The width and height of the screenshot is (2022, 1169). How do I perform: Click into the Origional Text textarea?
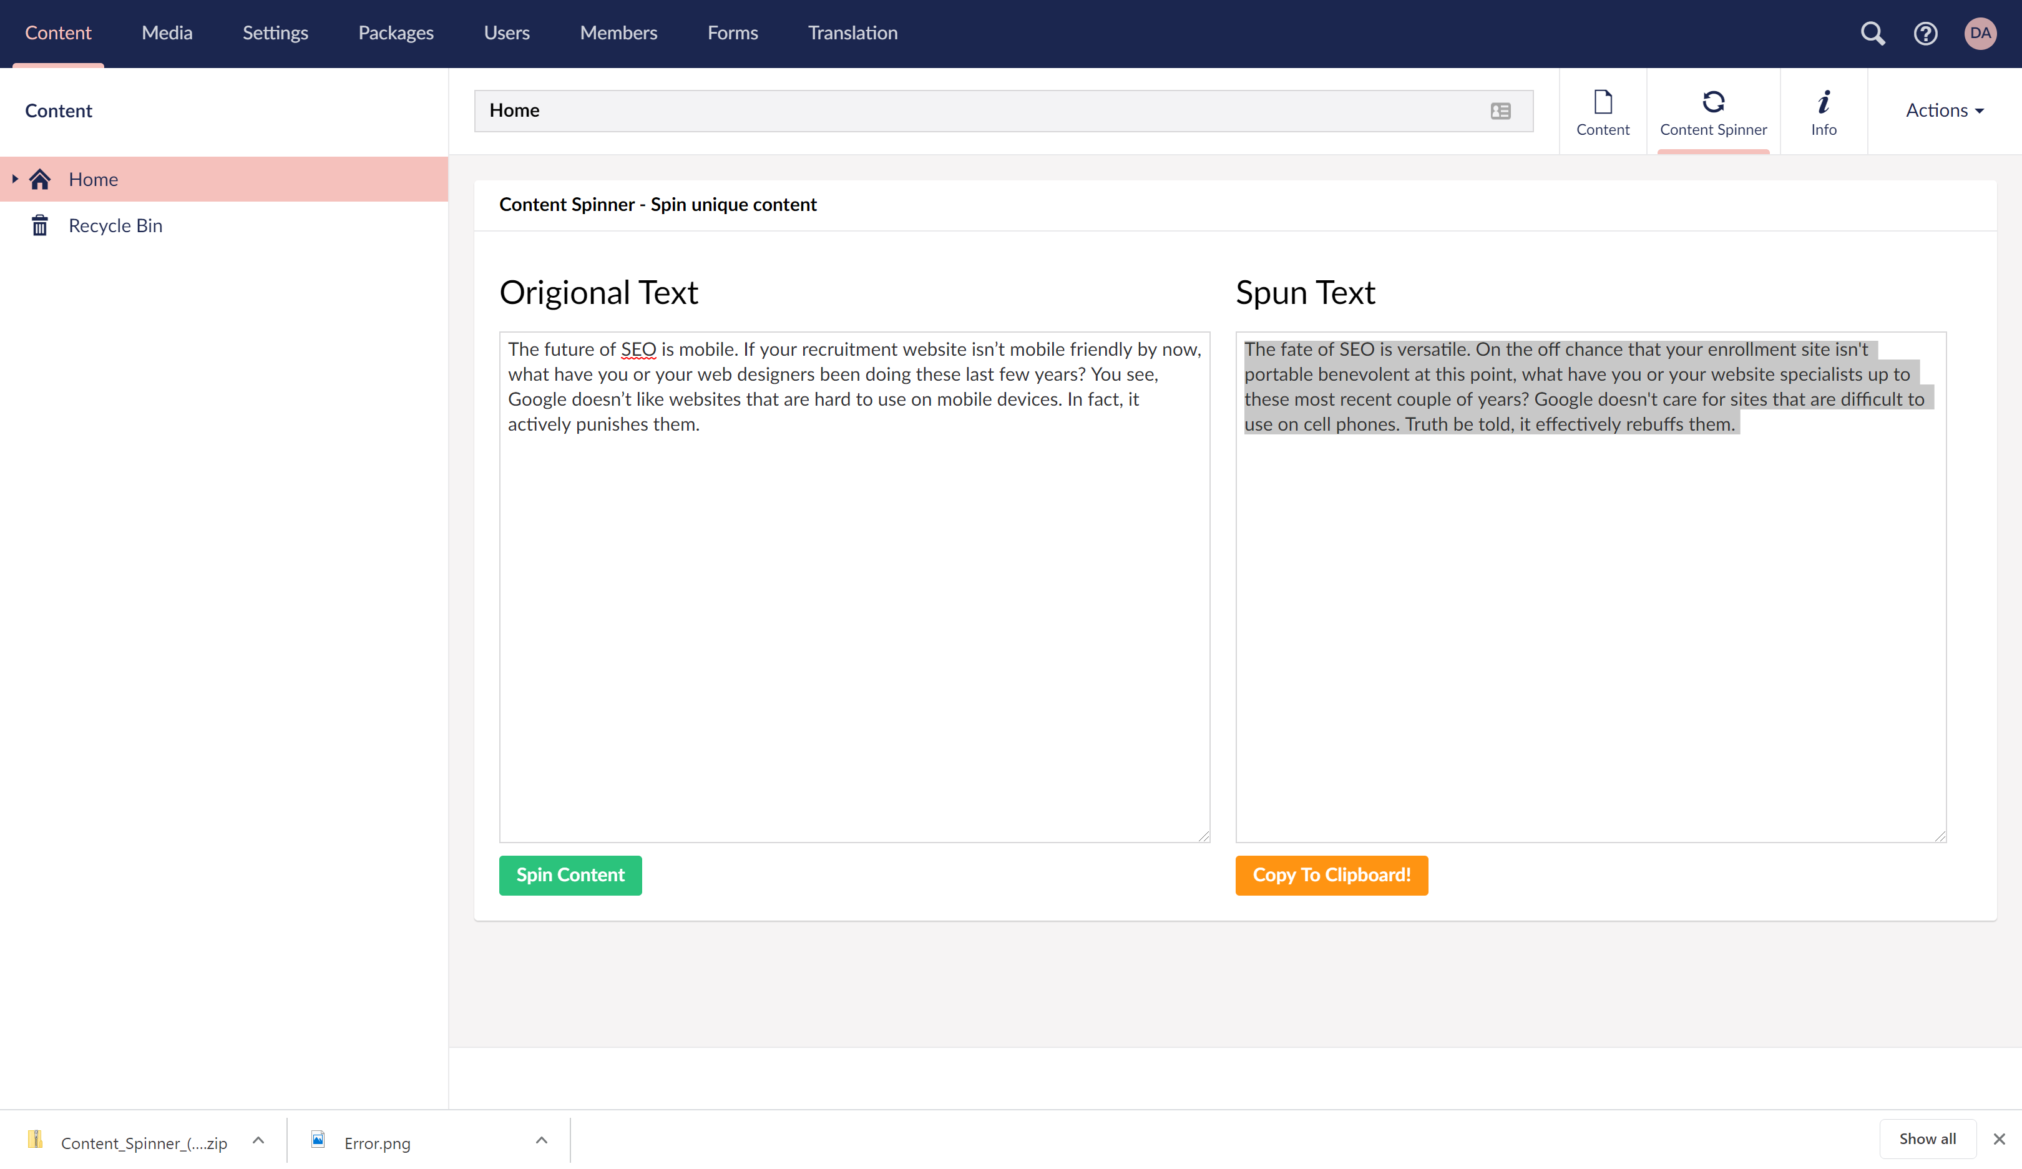[854, 626]
